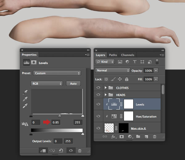Create a new layer icon
The image size is (185, 160).
tap(146, 137)
